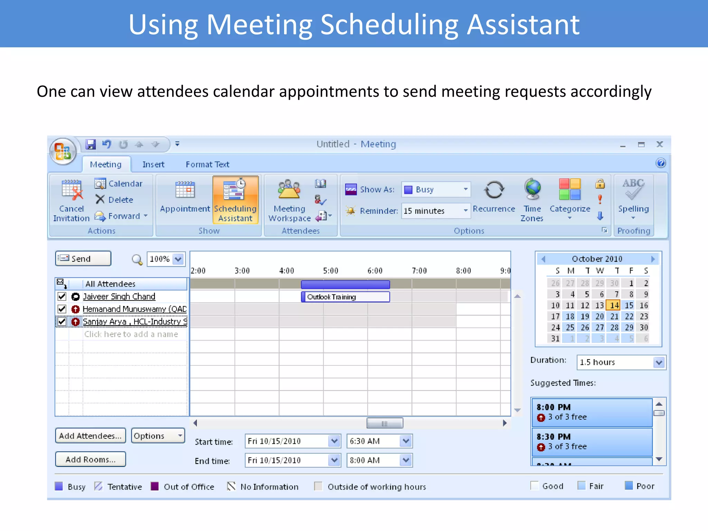Image resolution: width=708 pixels, height=531 pixels.
Task: Save using the floppy disk icon
Action: pos(91,144)
